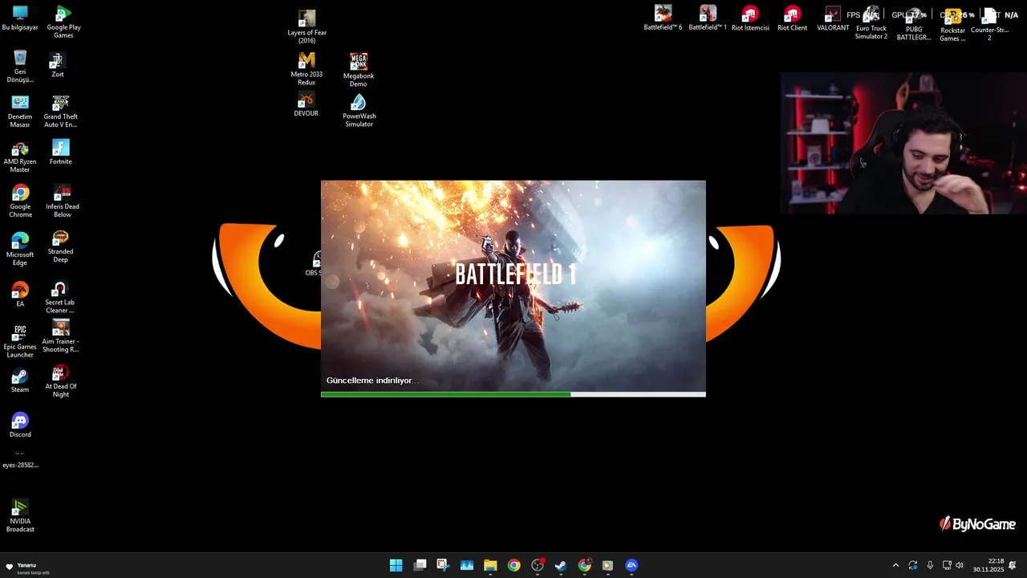Switch to Chrome in taskbar

tap(513, 565)
